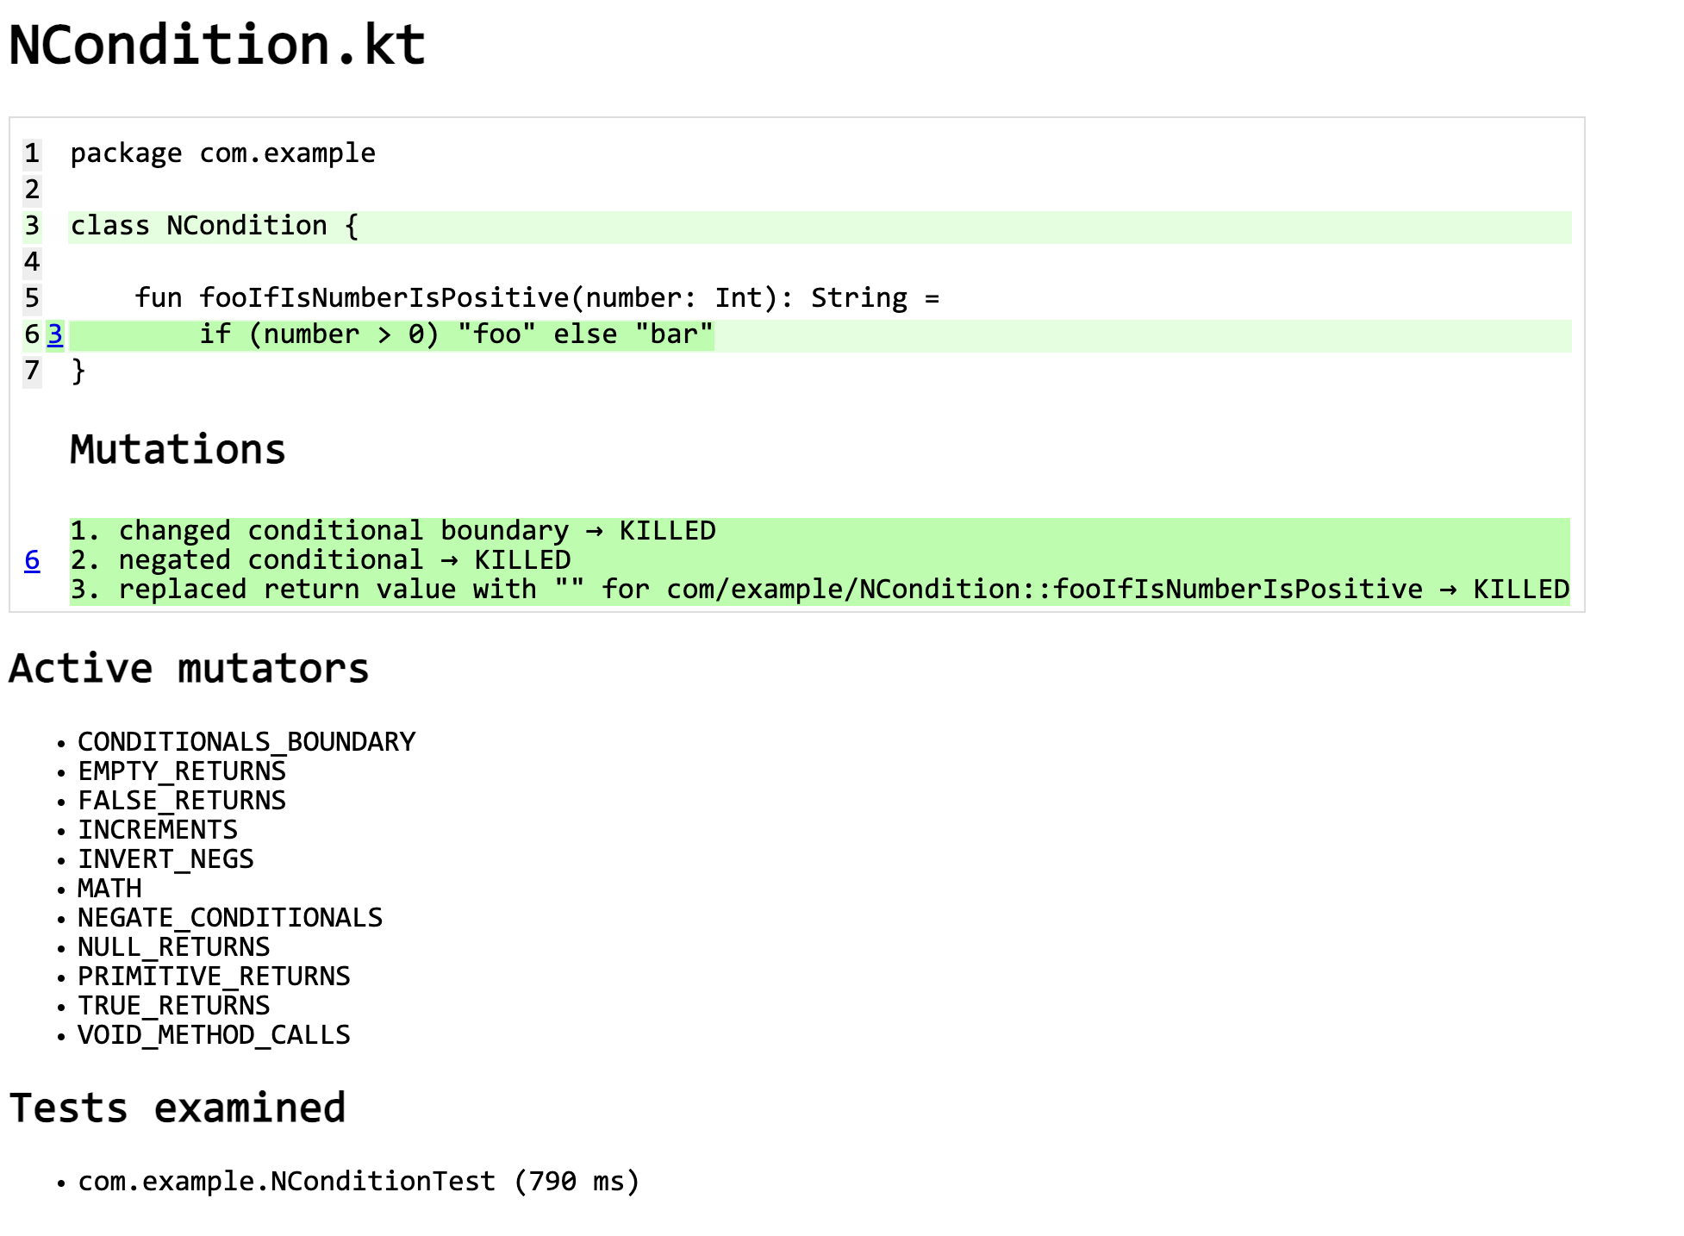This screenshot has height=1236, width=1684.
Task: Click CONDITIONALS_BOUNDARY in the mutators list
Action: click(246, 742)
